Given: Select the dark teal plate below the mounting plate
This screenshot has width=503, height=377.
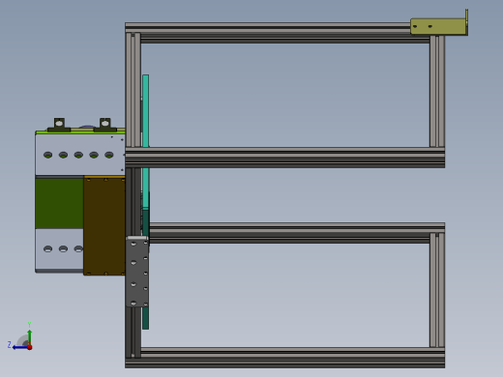Looking at the screenshot, I should pos(145,318).
